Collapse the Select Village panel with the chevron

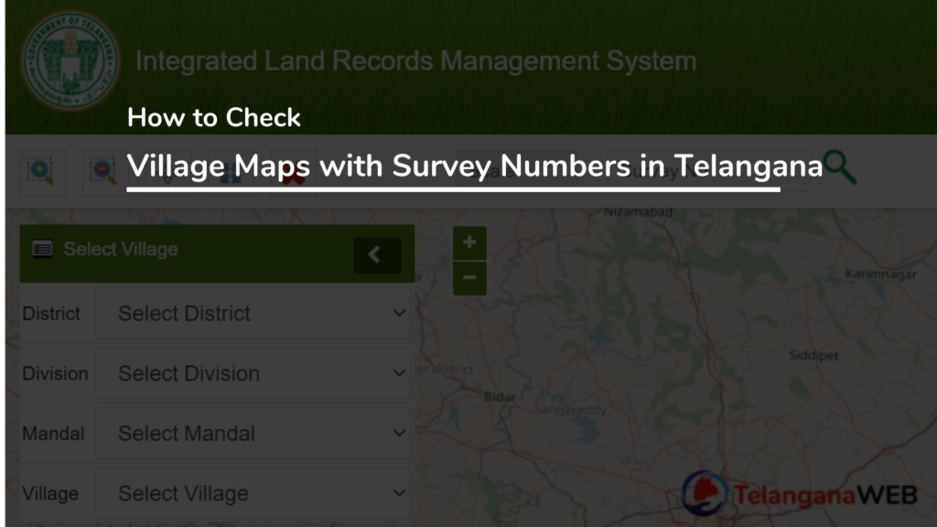[376, 254]
